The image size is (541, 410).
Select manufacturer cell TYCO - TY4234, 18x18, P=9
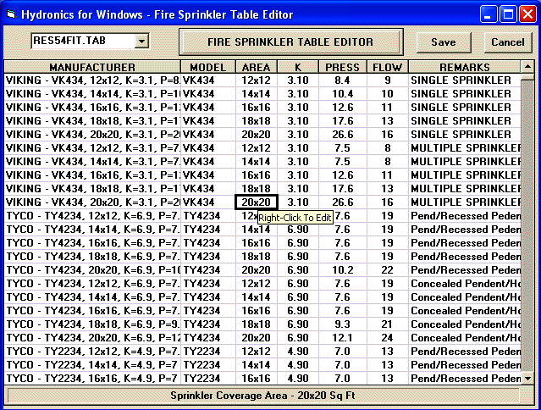pyautogui.click(x=92, y=324)
